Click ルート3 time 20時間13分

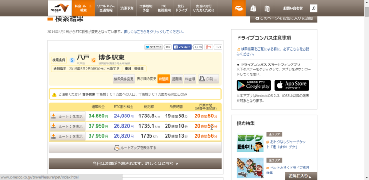coord(176,136)
